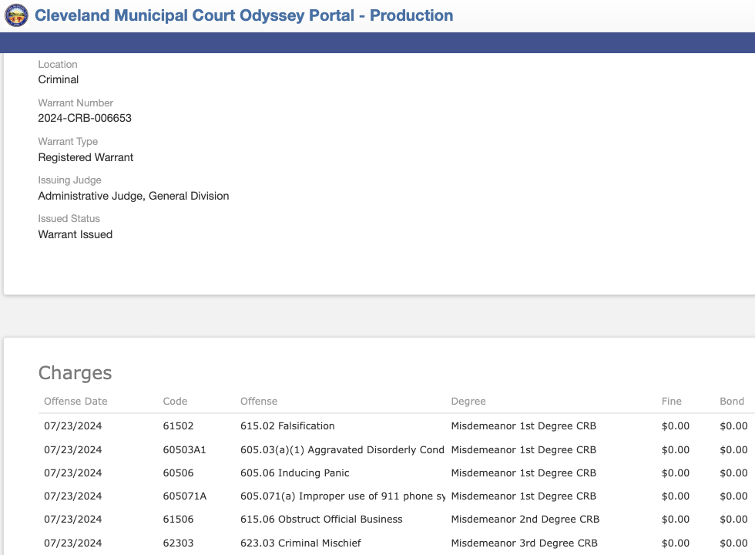Click code 60506 cell
Image resolution: width=755 pixels, height=555 pixels.
tap(178, 473)
